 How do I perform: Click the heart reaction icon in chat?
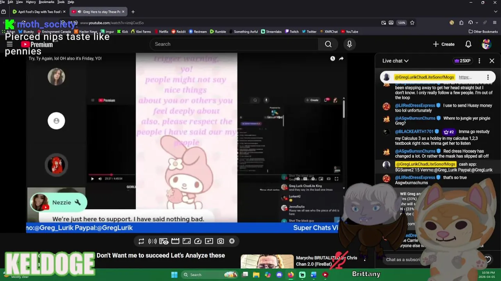click(x=488, y=260)
